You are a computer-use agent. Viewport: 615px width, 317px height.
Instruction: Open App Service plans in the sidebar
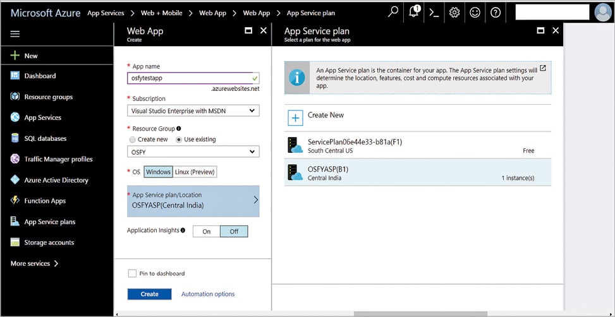[49, 222]
